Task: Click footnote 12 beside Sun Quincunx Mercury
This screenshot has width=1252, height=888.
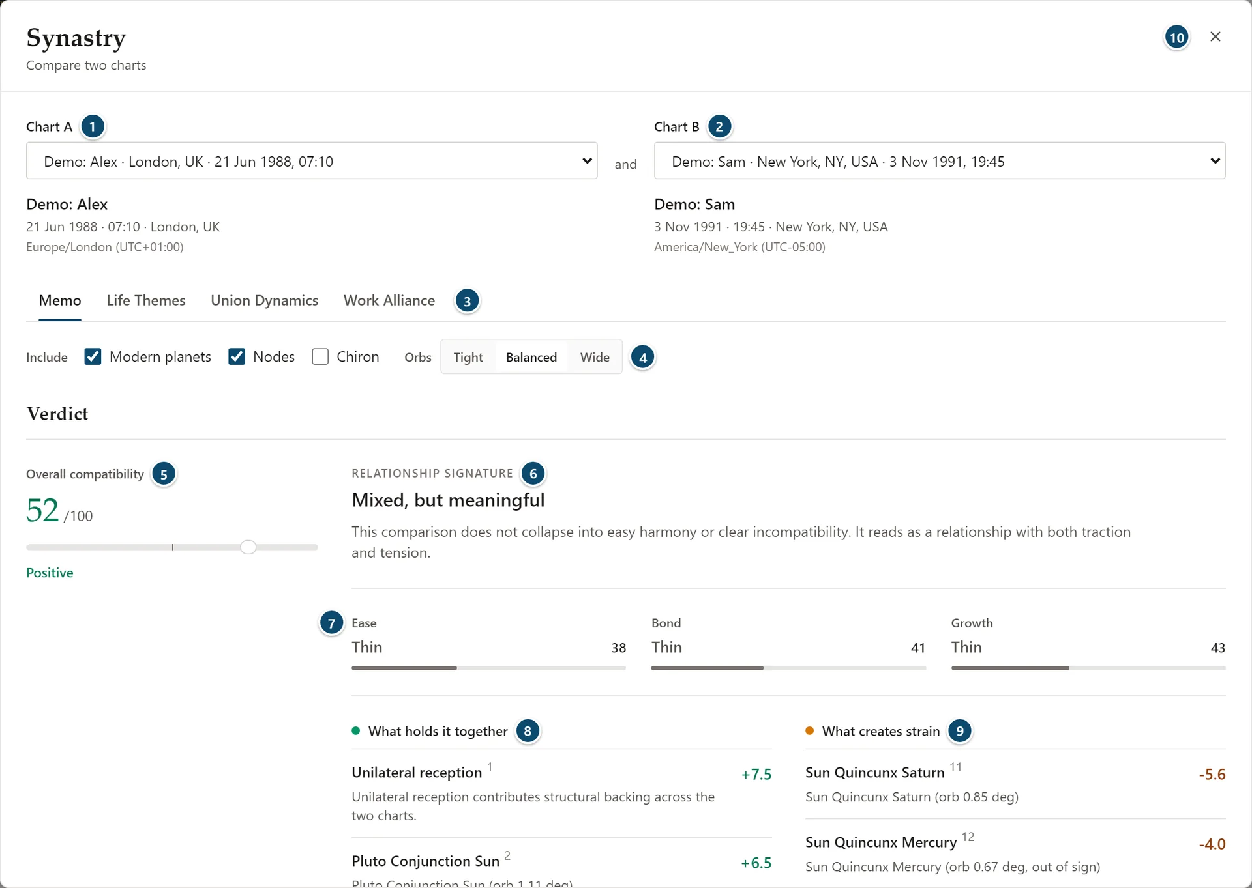Action: tap(968, 837)
